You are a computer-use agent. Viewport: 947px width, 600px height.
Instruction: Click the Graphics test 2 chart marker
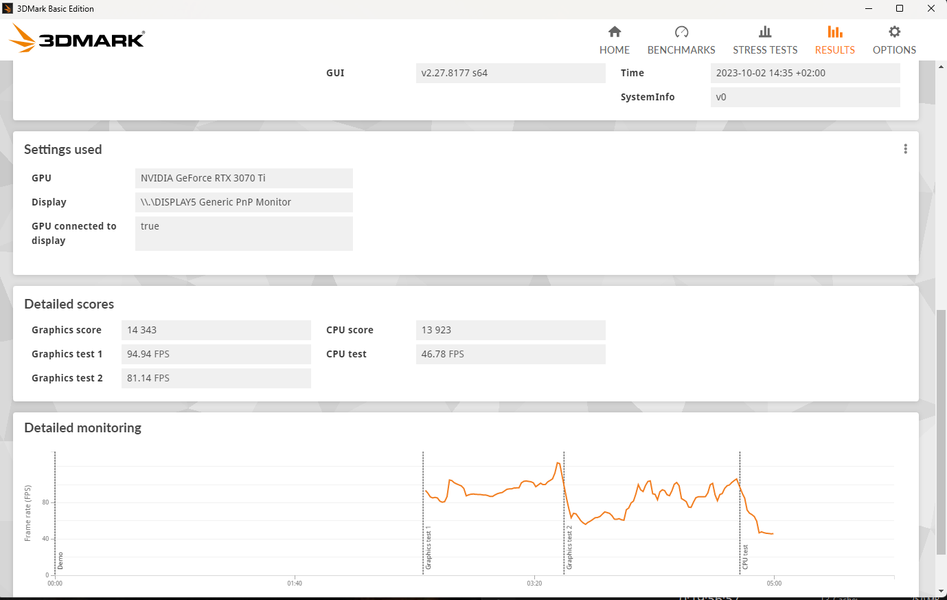[x=569, y=548]
